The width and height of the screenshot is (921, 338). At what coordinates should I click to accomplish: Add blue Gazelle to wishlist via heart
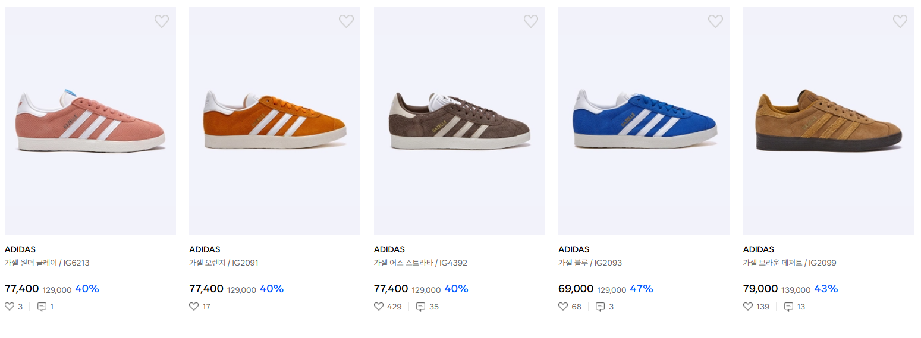point(715,21)
